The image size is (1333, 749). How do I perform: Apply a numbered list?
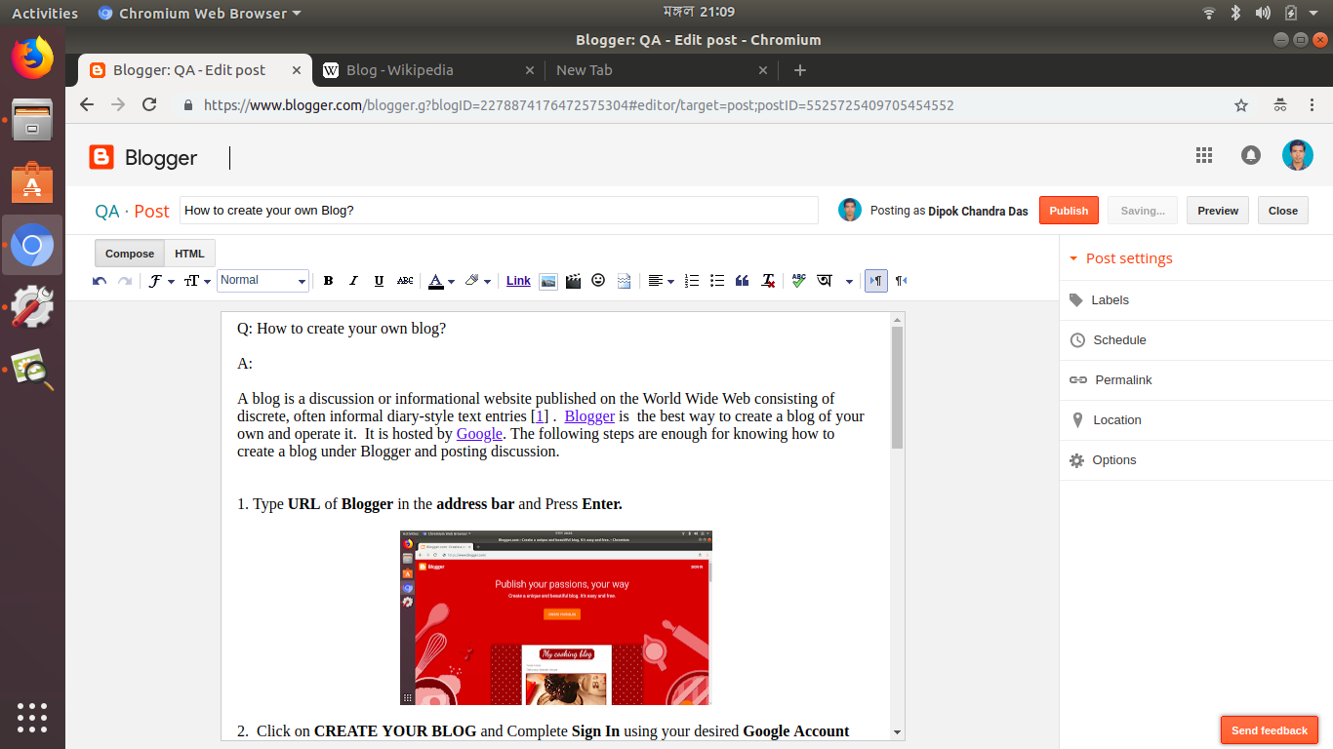pos(692,281)
